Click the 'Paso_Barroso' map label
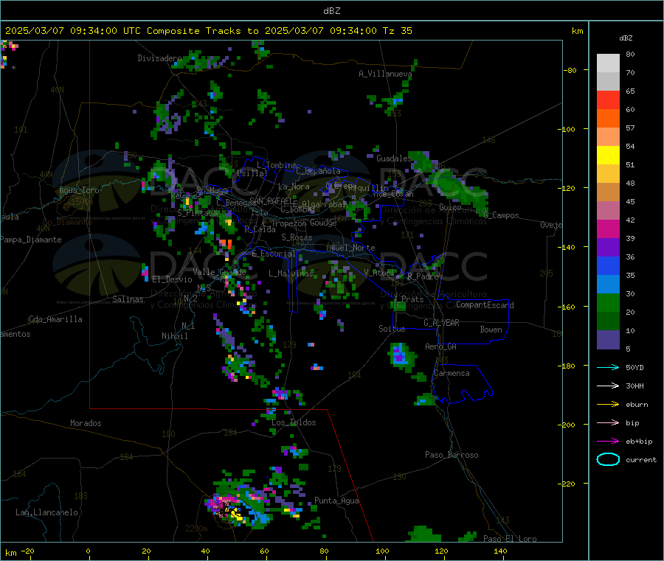Image resolution: width=664 pixels, height=561 pixels. coord(452,455)
